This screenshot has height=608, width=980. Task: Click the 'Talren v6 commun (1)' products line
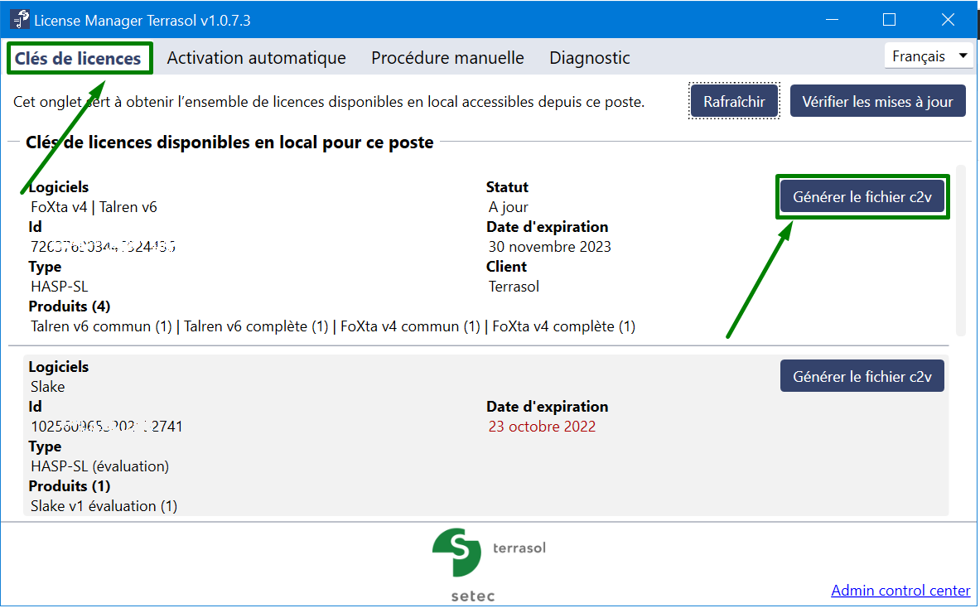[x=333, y=326]
